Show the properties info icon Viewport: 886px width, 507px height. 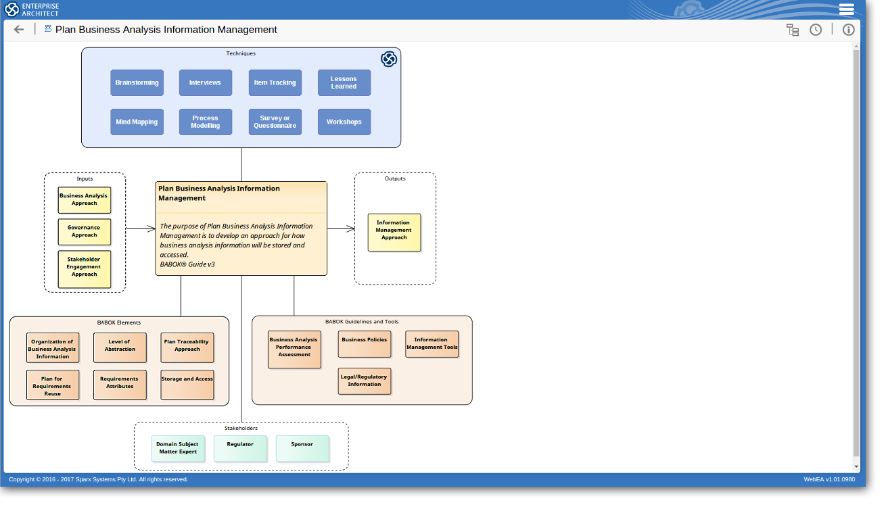click(848, 30)
